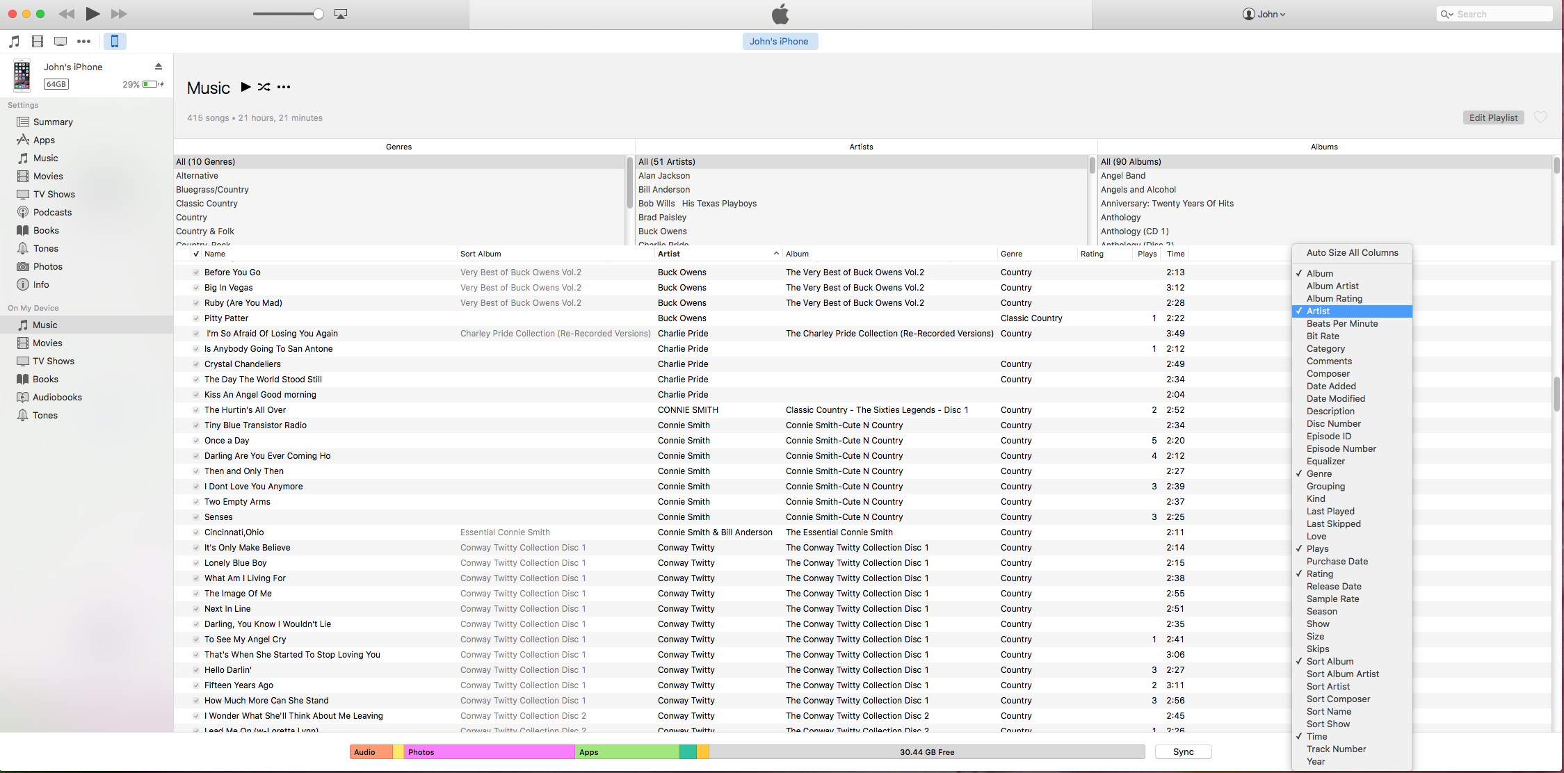Viewport: 1564px width, 773px height.
Task: Eject John's iPhone
Action: [x=159, y=66]
